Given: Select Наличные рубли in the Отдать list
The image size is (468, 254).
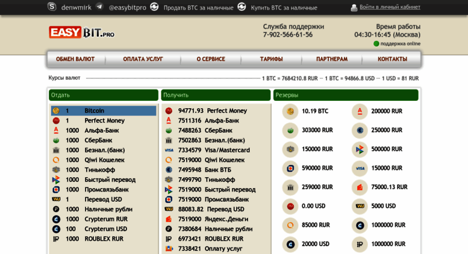Looking at the screenshot, I should coord(104,209).
